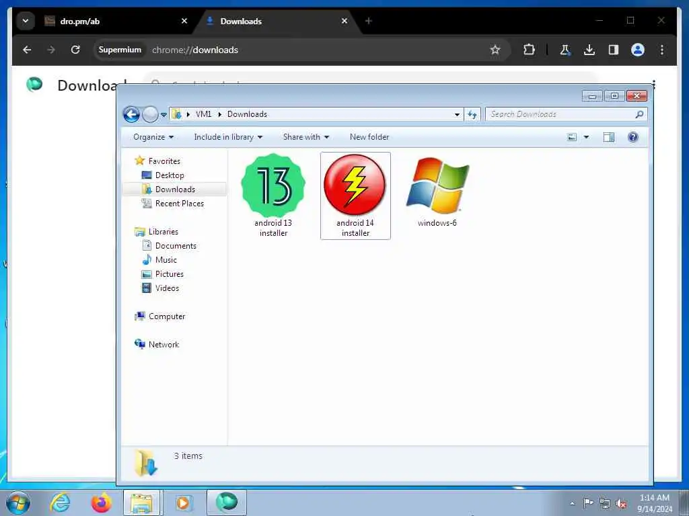Close the Downloads browser tab

coord(344,21)
